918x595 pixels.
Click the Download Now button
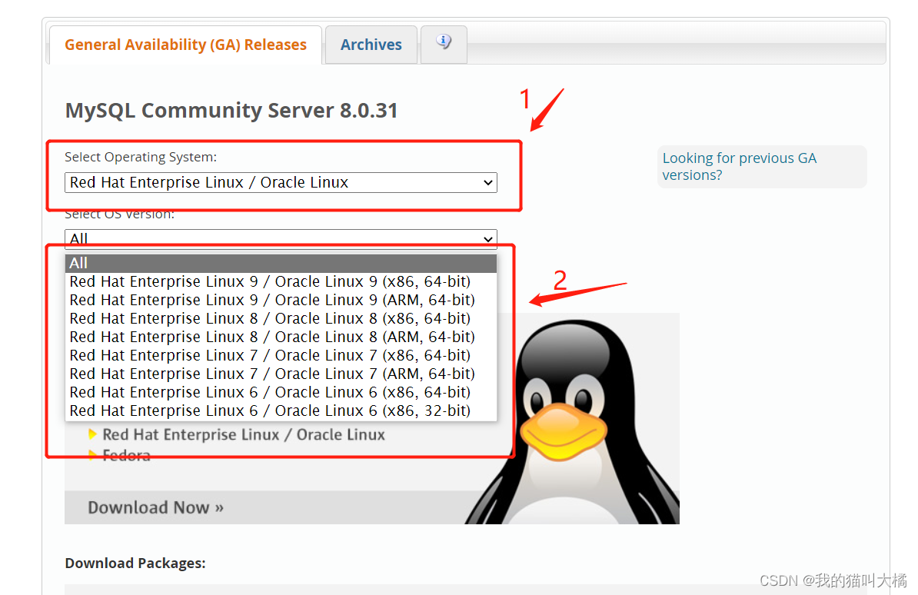[155, 507]
